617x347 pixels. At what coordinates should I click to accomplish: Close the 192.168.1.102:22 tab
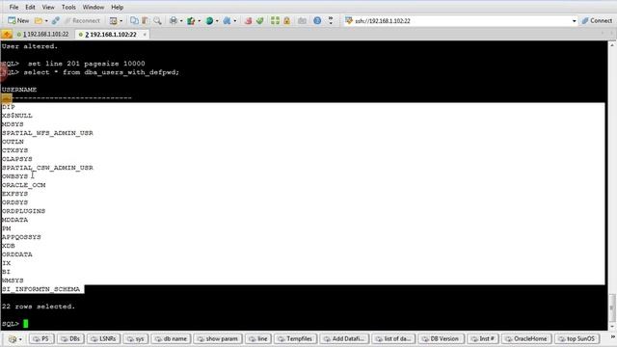pyautogui.click(x=145, y=35)
